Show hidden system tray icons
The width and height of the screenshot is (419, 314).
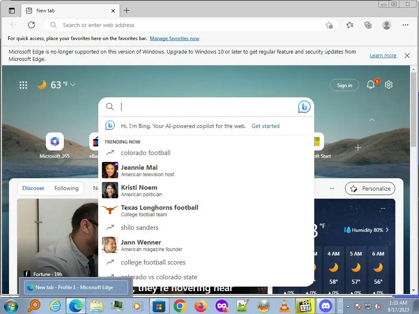pos(348,306)
